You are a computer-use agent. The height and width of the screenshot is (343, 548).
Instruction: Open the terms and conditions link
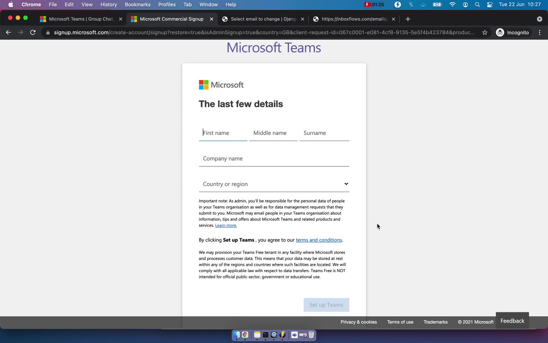tap(319, 240)
